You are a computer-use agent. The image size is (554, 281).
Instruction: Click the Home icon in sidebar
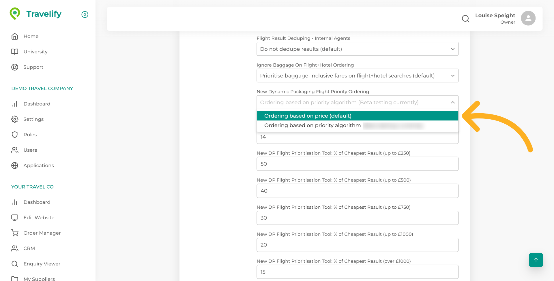pyautogui.click(x=15, y=36)
